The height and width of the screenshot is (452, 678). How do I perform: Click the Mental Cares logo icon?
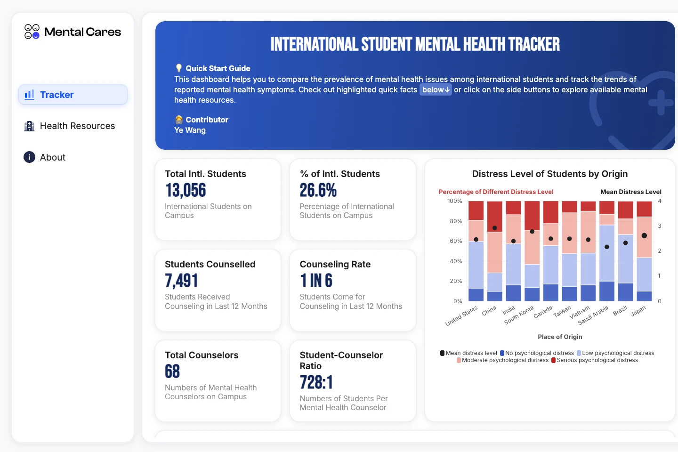(x=32, y=32)
